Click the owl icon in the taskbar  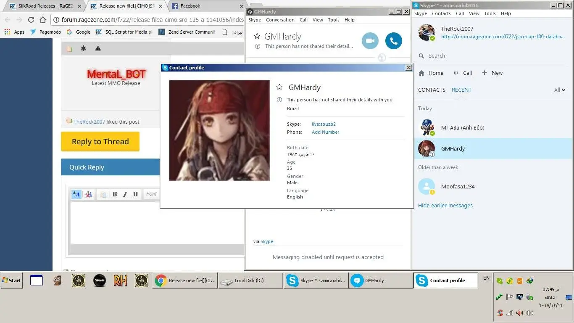coord(58,281)
